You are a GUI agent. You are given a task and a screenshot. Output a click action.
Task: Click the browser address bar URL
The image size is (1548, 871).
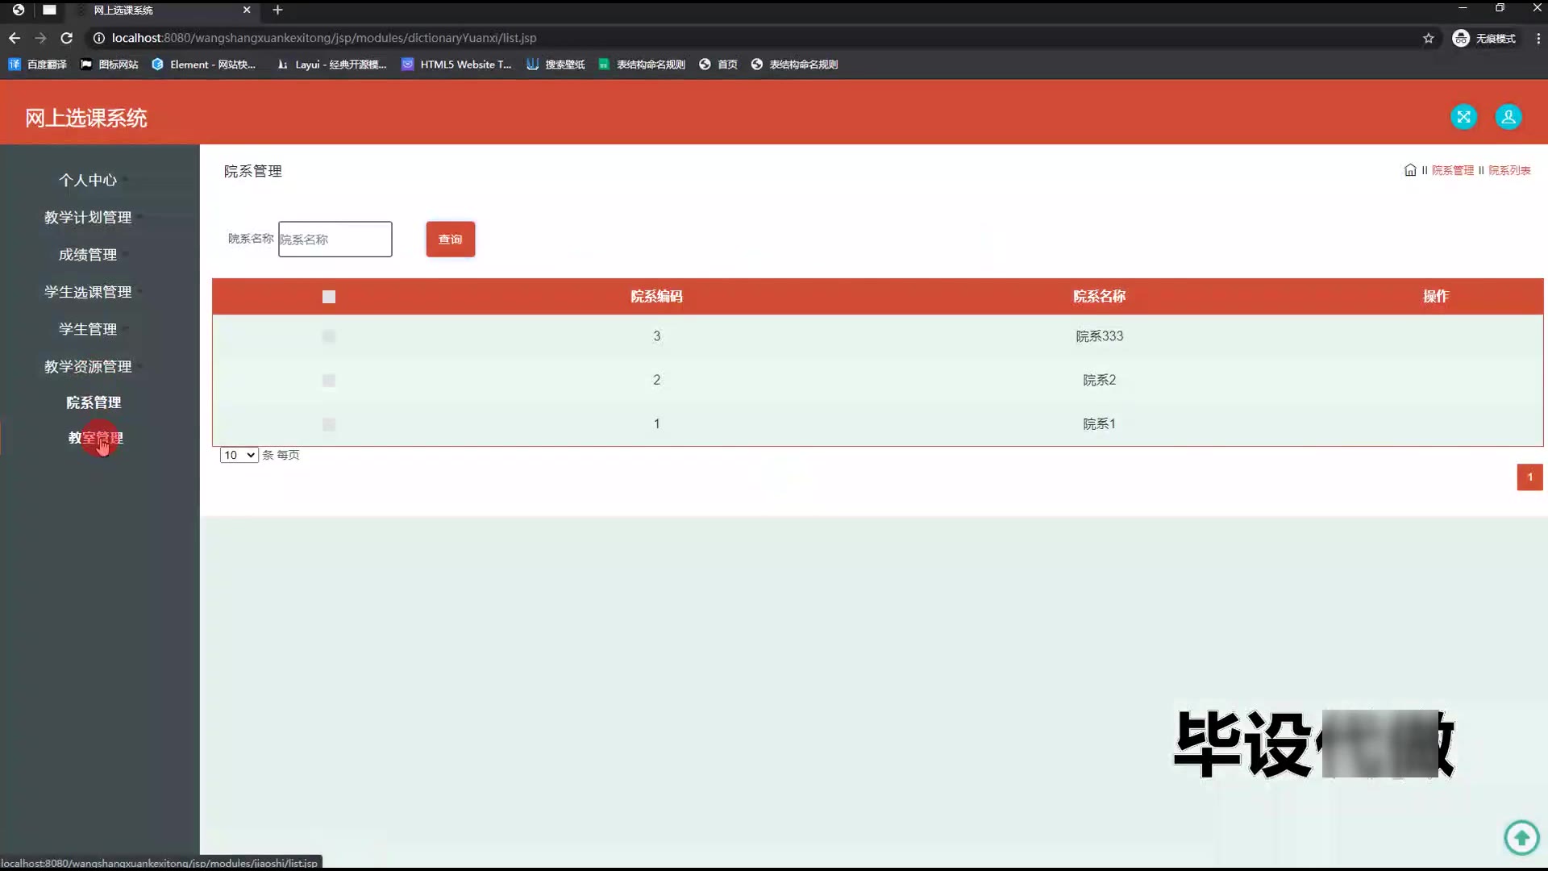pyautogui.click(x=323, y=38)
